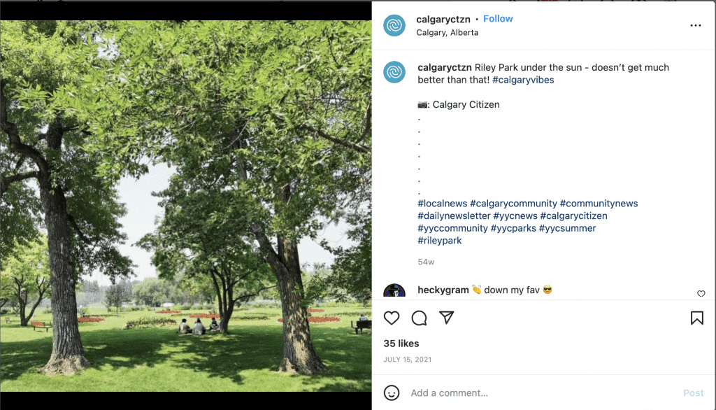This screenshot has width=716, height=410.
Task: Open the emoji picker smiley icon
Action: (x=392, y=393)
